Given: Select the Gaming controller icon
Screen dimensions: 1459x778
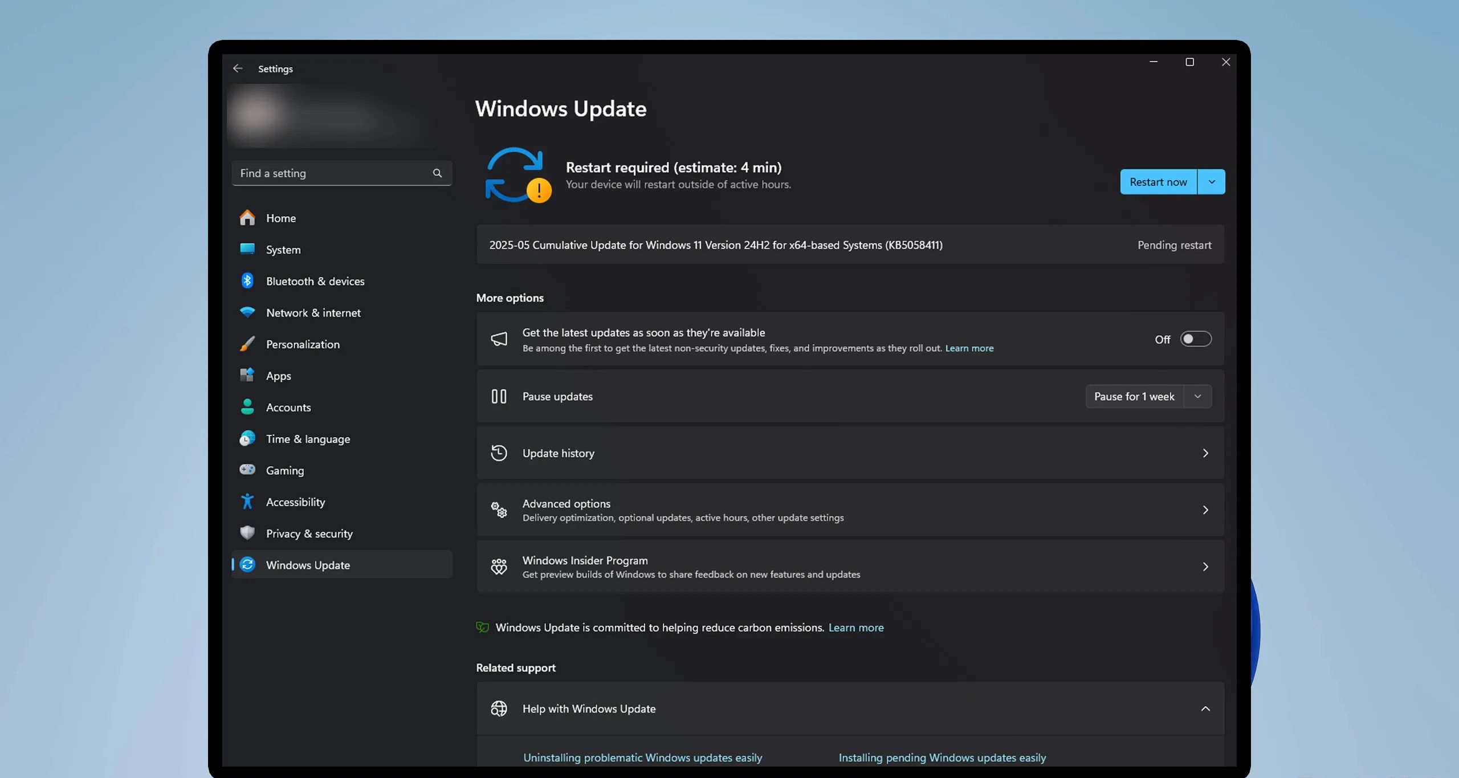Looking at the screenshot, I should [247, 470].
